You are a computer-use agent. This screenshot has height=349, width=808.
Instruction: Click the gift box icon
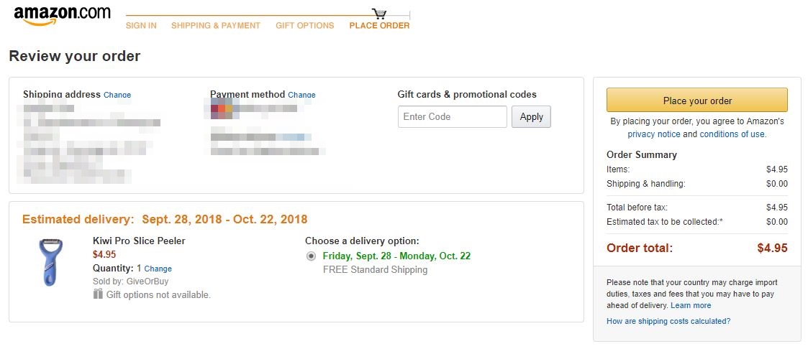point(99,294)
